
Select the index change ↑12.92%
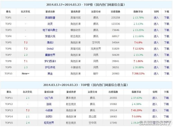[x=138, y=49]
